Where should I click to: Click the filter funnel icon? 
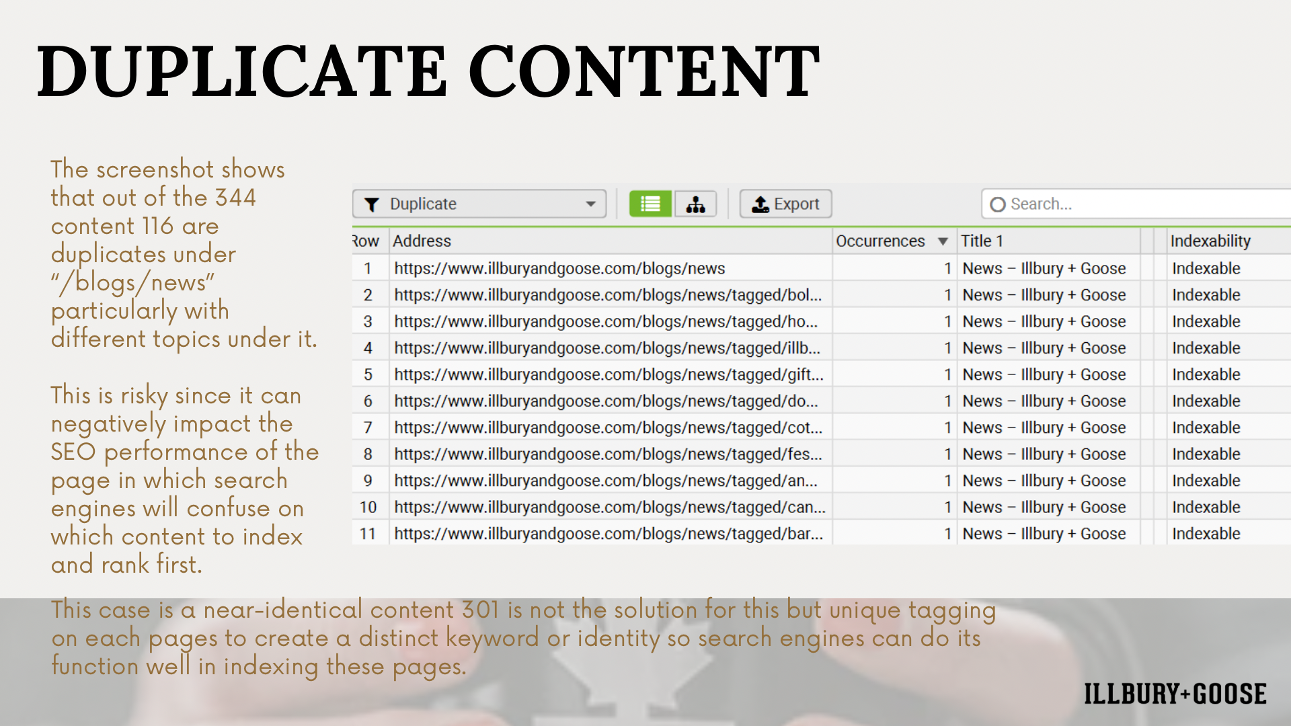click(x=372, y=204)
